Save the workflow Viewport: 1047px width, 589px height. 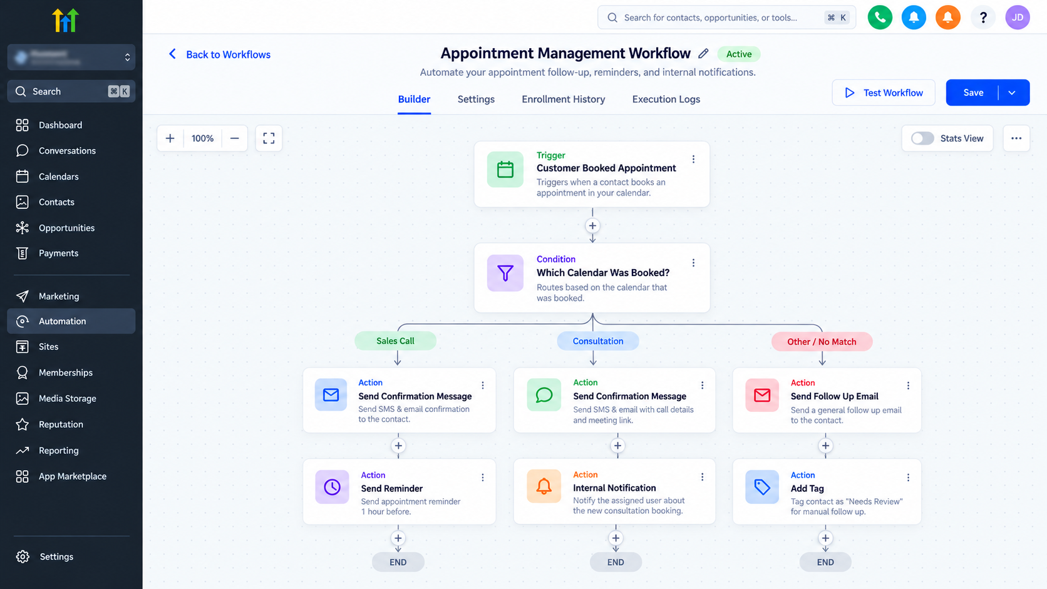pyautogui.click(x=972, y=93)
